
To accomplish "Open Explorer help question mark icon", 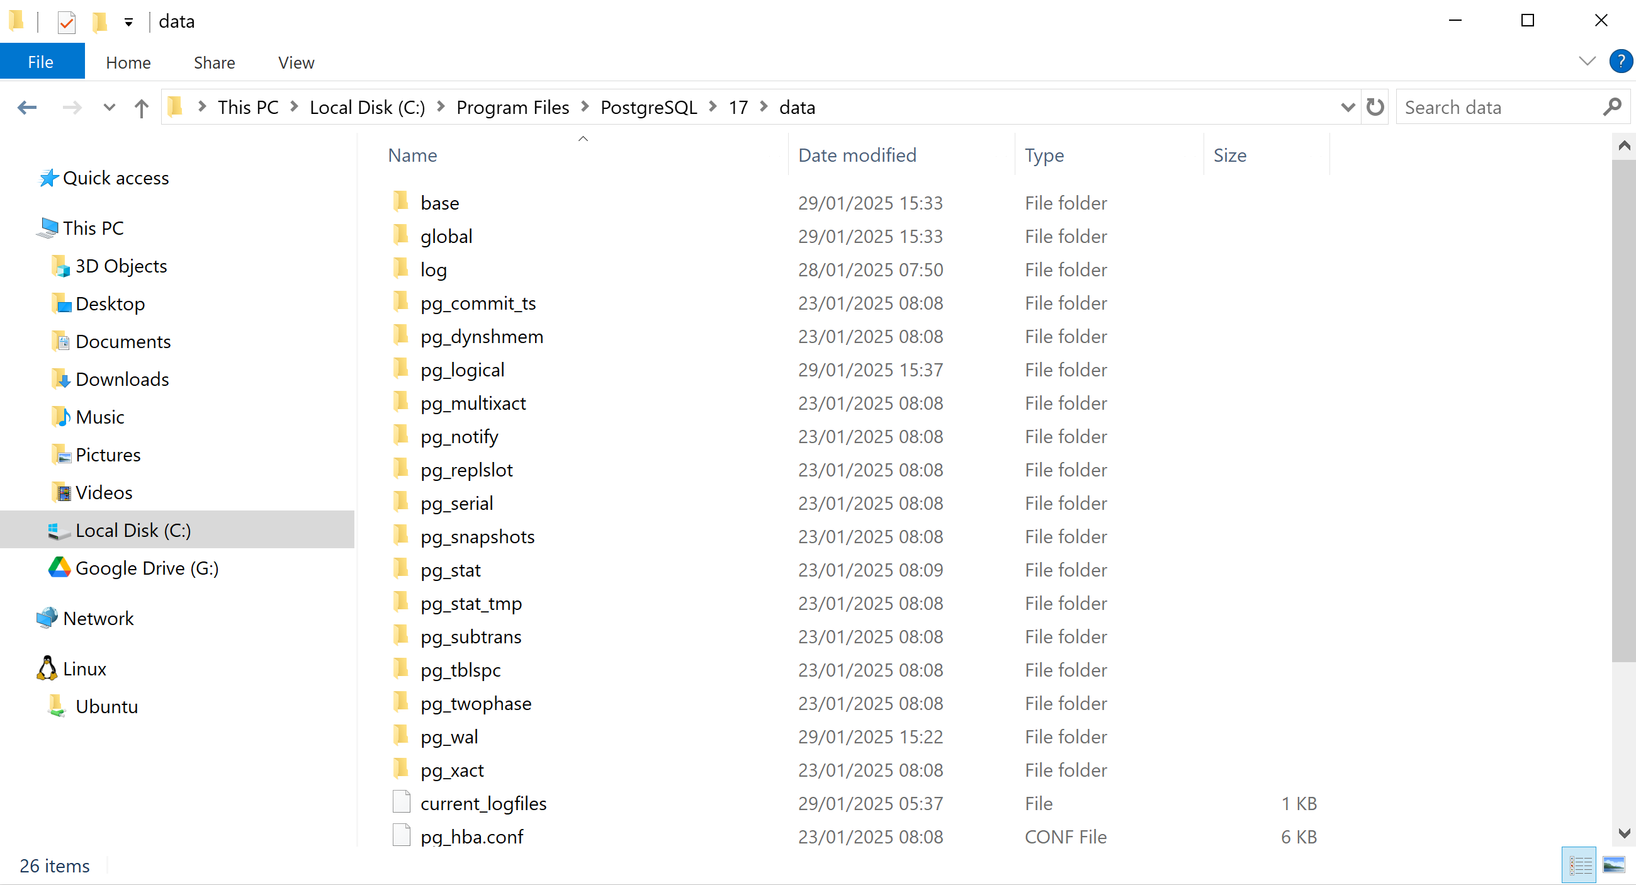I will tap(1620, 62).
